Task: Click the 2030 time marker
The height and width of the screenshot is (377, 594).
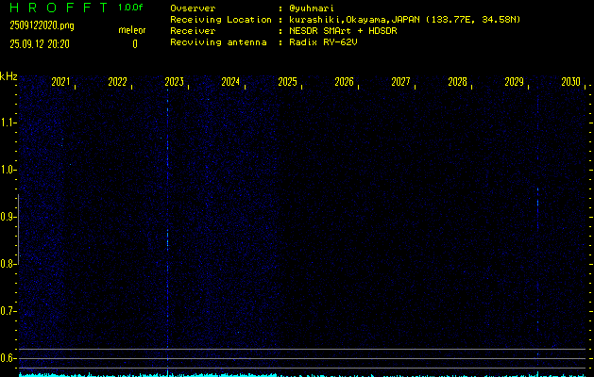Action: [571, 82]
